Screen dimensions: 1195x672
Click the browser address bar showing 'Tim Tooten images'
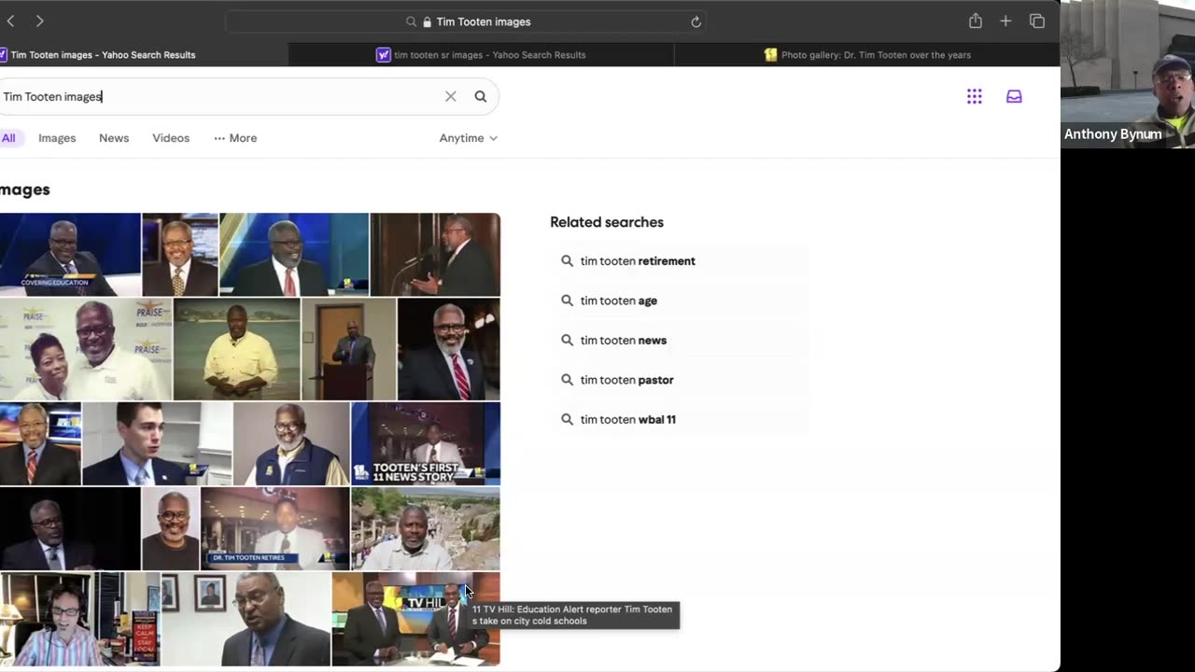coord(465,21)
